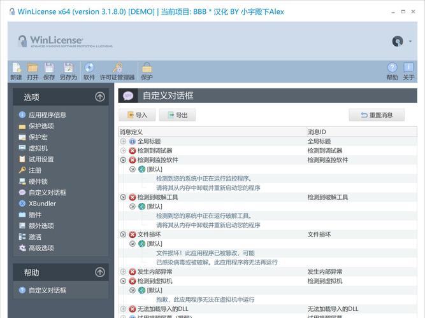Click the 导出 (Export) button

coord(177,115)
